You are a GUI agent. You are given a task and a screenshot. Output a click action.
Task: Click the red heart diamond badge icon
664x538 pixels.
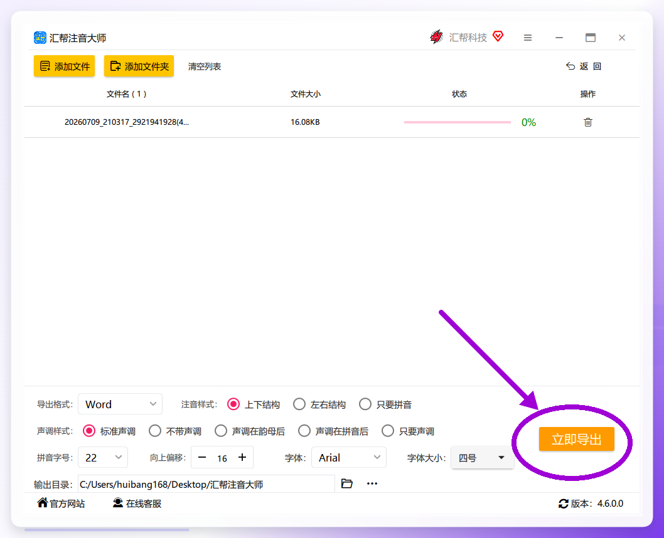498,36
